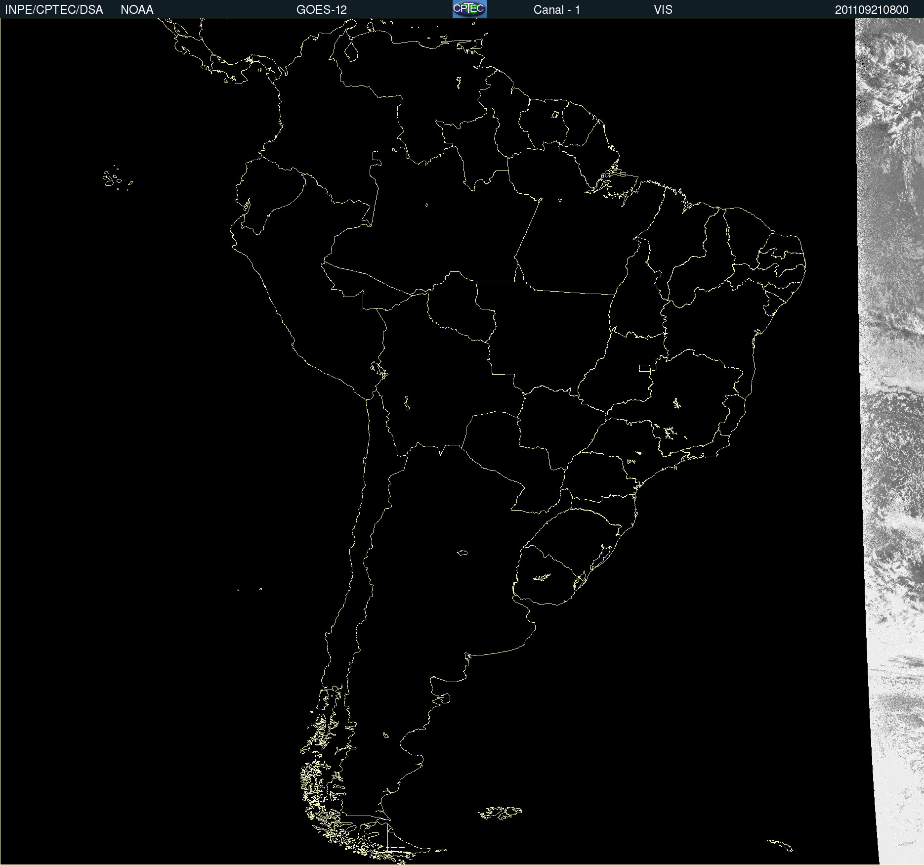The width and height of the screenshot is (924, 865).
Task: Click the CPTEC logo in the header
Action: pos(469,9)
